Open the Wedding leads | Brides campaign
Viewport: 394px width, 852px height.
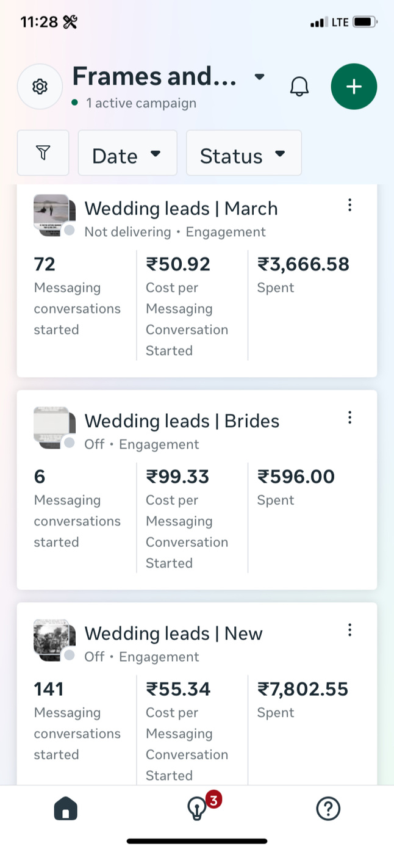[182, 421]
